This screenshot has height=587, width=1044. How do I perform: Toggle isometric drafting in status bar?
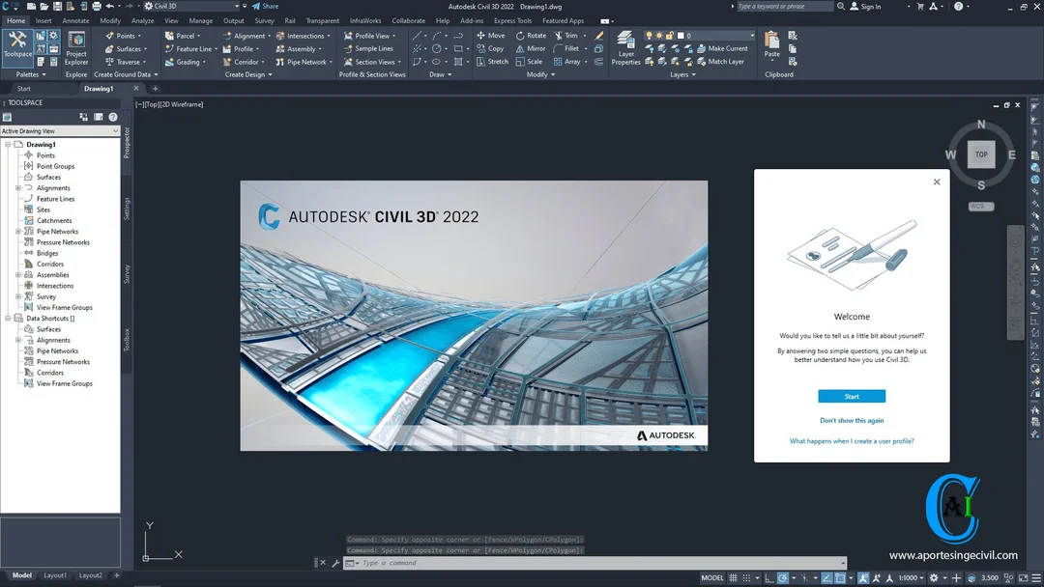[803, 577]
